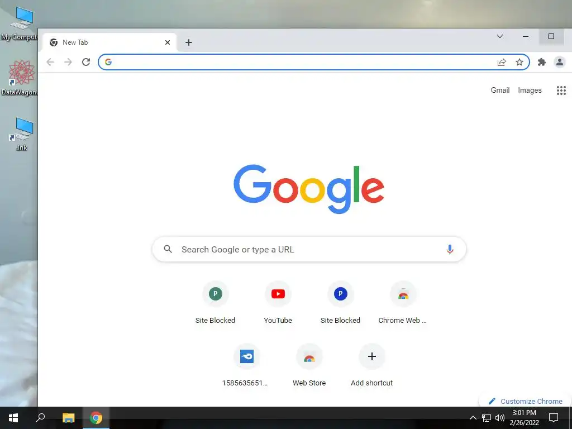This screenshot has height=429, width=572.
Task: Bookmark this tab with the star icon
Action: coord(519,63)
